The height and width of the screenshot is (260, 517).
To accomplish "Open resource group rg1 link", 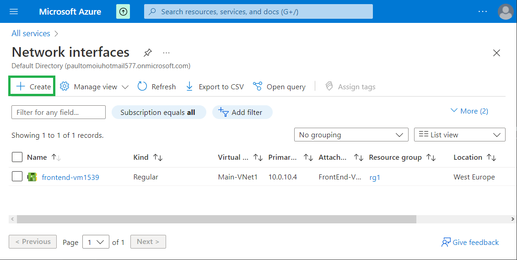I will (x=375, y=178).
